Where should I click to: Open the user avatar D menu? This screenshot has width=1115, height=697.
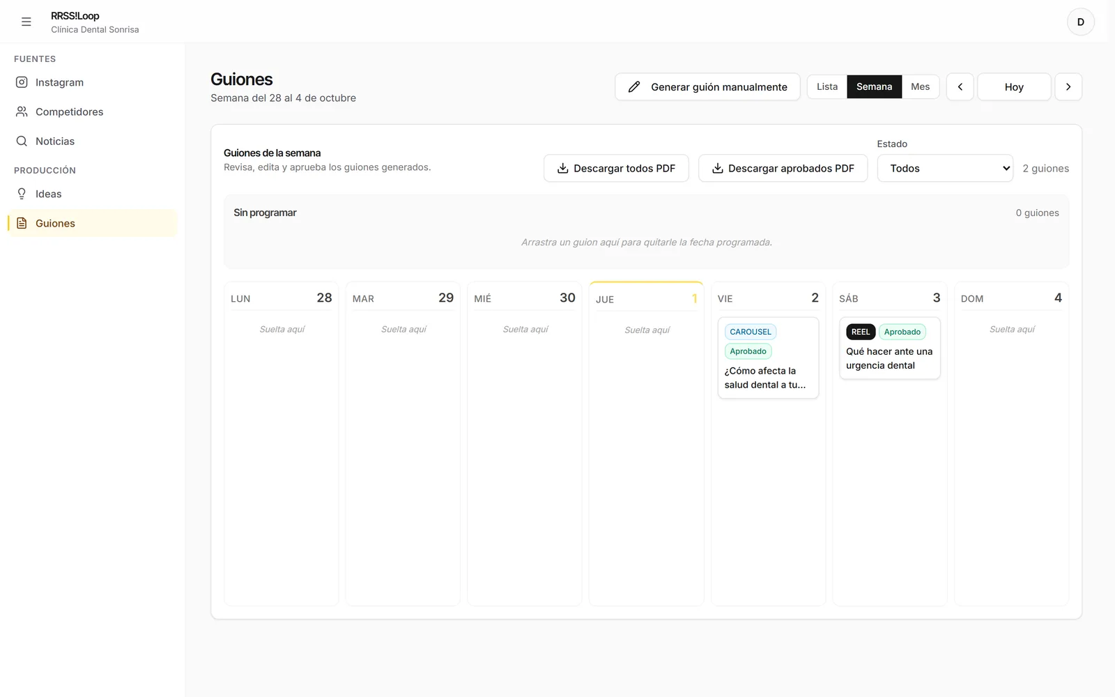pos(1080,22)
